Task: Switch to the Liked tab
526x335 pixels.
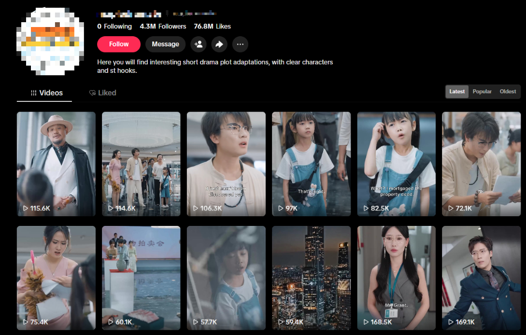Action: [x=103, y=93]
